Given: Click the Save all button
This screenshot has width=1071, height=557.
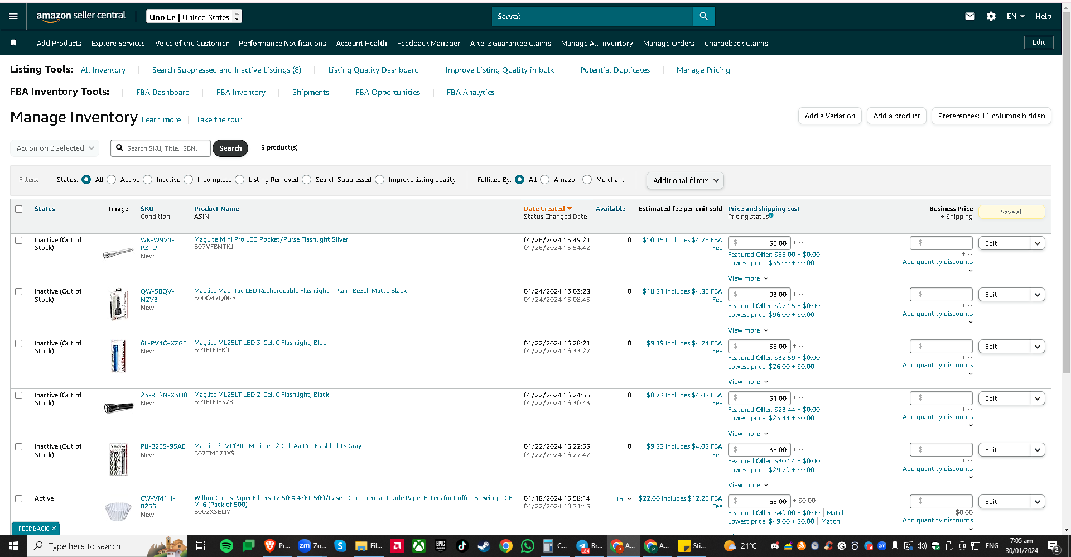Looking at the screenshot, I should coord(1011,212).
